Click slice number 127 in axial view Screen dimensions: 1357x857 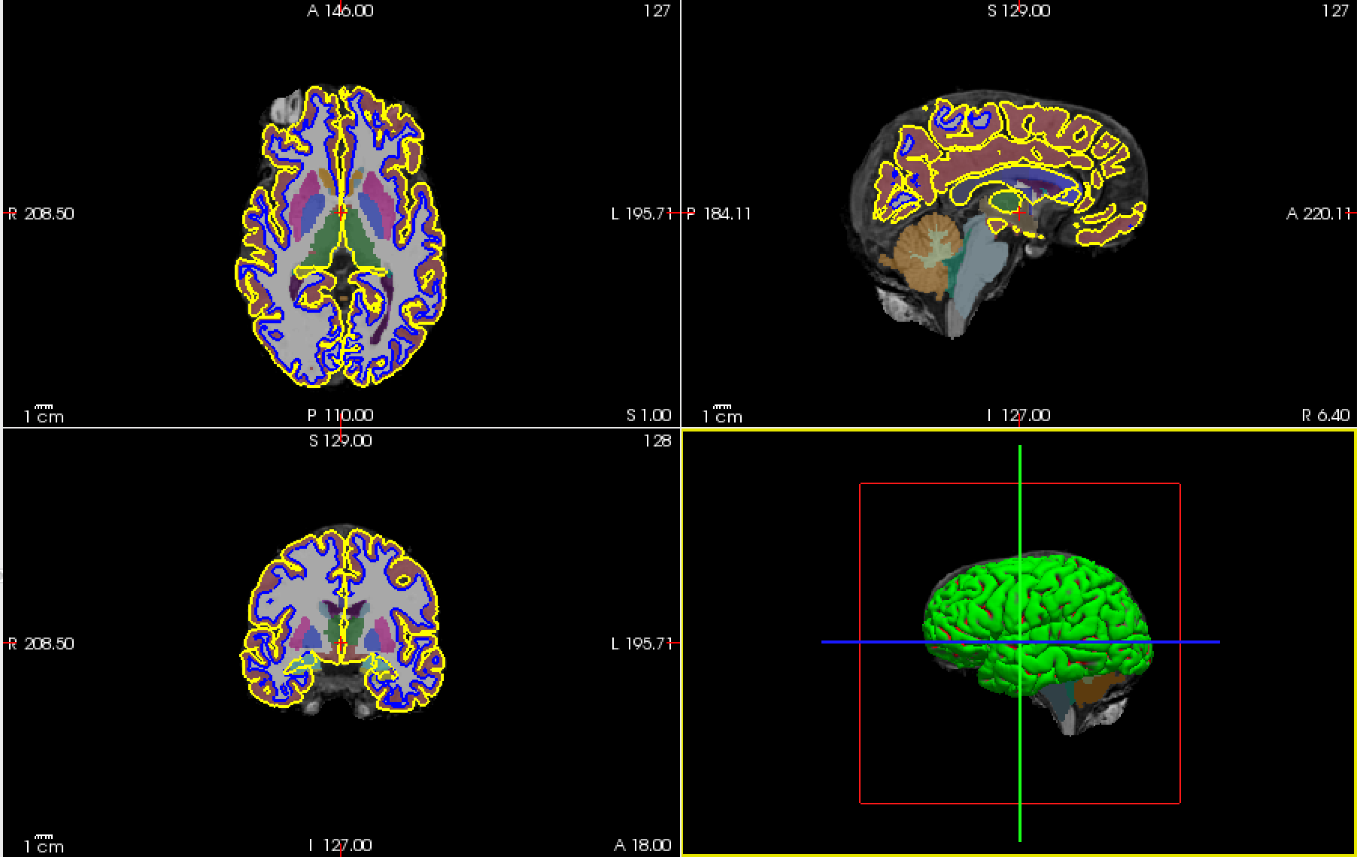pyautogui.click(x=657, y=11)
